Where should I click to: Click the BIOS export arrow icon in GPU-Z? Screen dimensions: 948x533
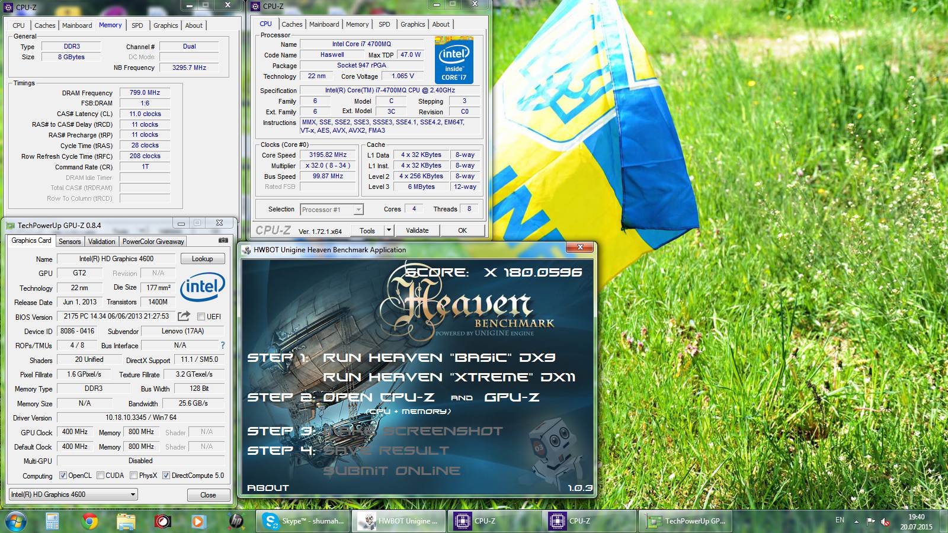184,316
